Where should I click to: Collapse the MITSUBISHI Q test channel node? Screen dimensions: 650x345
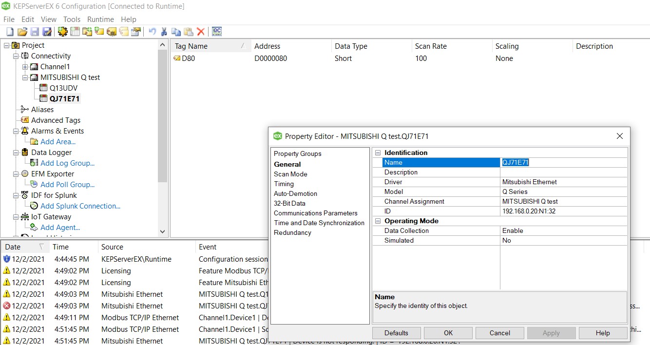point(25,77)
